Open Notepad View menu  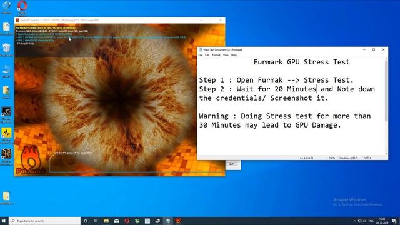point(226,55)
